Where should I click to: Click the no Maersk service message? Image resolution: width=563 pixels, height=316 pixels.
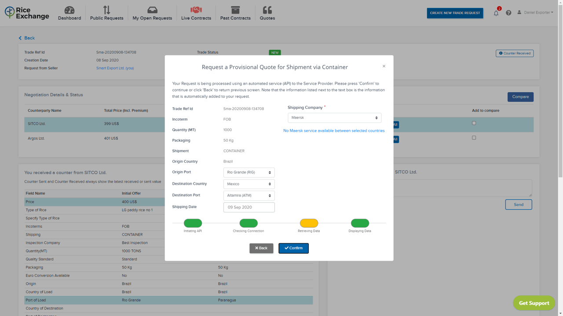tap(334, 131)
